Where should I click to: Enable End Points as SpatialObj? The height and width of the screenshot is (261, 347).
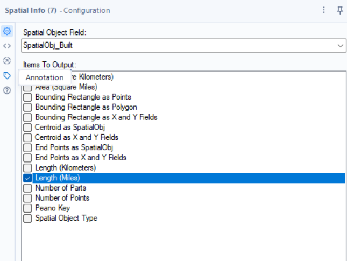coord(27,147)
